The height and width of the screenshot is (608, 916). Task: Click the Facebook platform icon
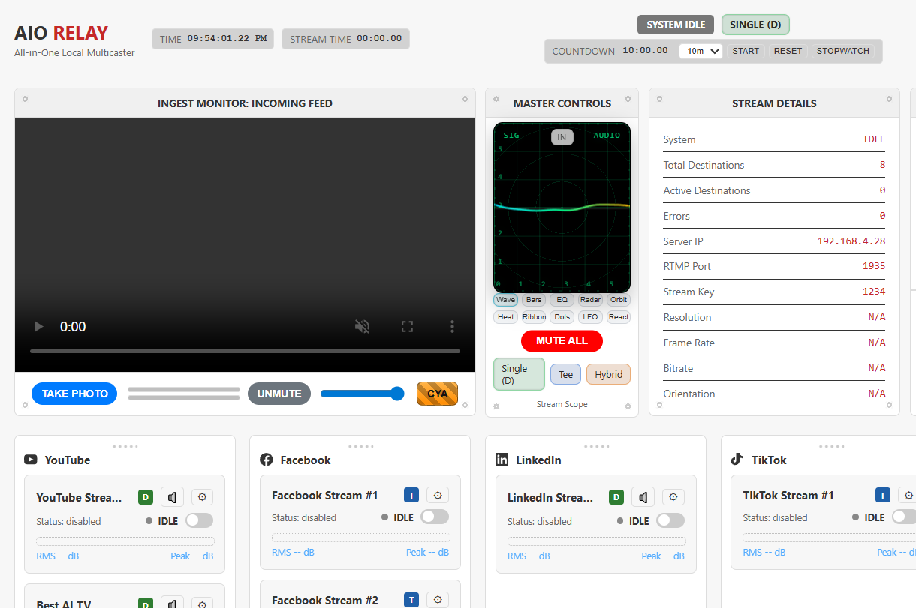point(267,459)
